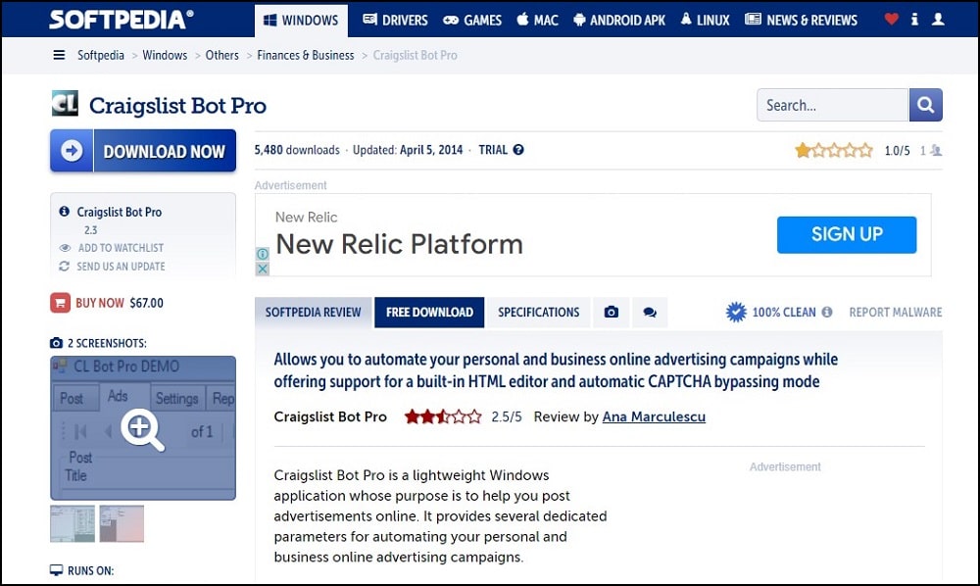980x586 pixels.
Task: Open the comments speech bubble tab
Action: click(x=650, y=313)
